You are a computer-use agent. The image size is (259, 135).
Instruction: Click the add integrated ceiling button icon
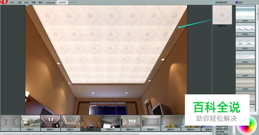point(214,3)
